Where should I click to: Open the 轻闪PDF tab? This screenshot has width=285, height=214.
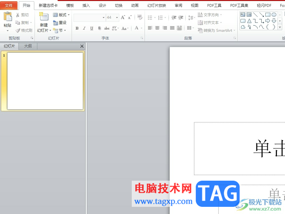264,6
